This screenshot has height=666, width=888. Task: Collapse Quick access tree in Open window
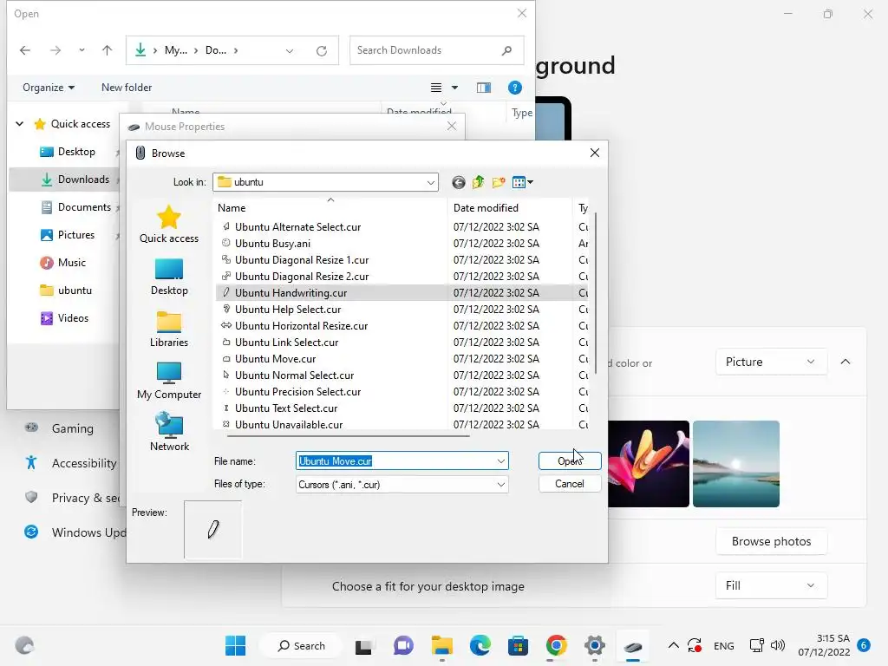tap(19, 123)
